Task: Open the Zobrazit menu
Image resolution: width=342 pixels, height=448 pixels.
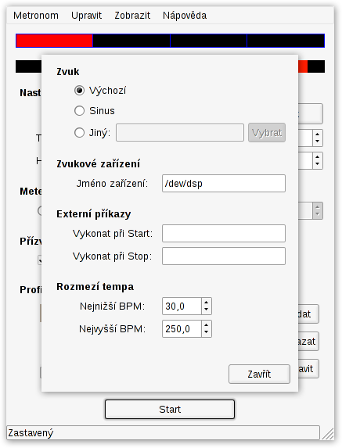Action: coord(132,16)
